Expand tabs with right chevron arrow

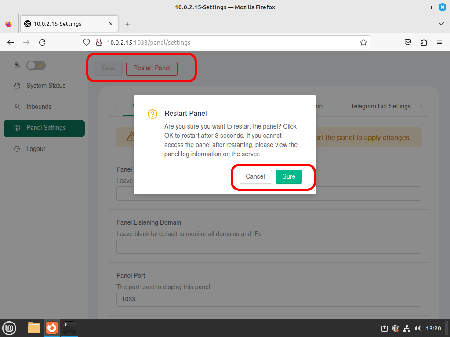421,106
